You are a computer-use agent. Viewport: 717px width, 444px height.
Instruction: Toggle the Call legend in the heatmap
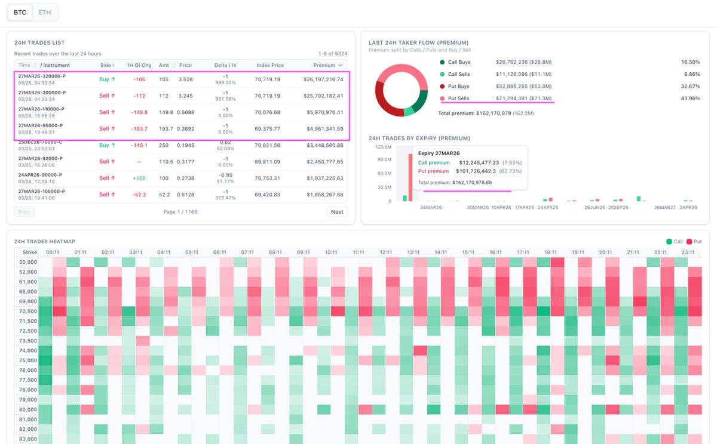[x=676, y=241]
